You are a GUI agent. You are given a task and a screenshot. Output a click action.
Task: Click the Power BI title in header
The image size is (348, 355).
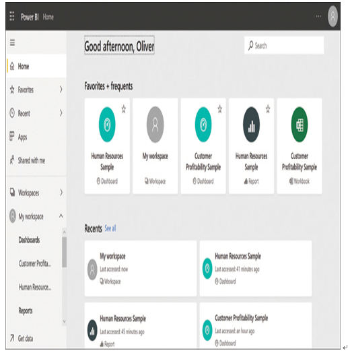pos(30,17)
